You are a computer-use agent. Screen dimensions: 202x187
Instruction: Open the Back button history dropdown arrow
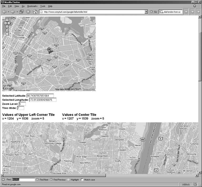pyautogui.click(x=8, y=12)
